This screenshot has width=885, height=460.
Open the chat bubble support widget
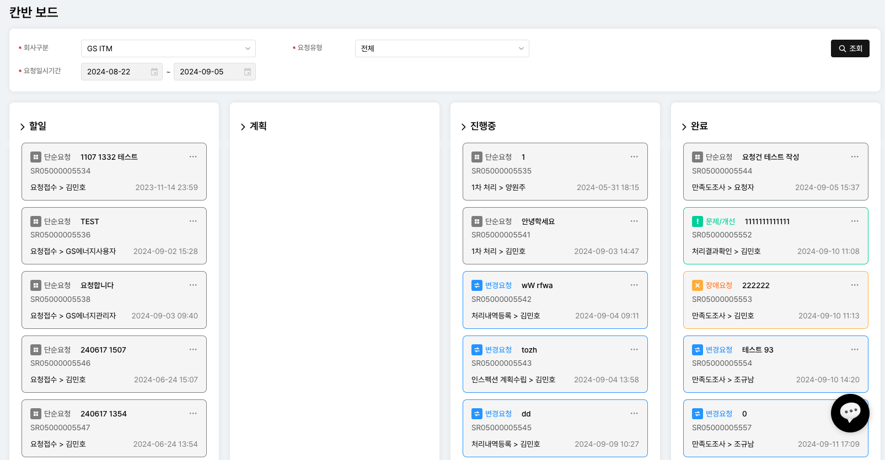coord(850,413)
